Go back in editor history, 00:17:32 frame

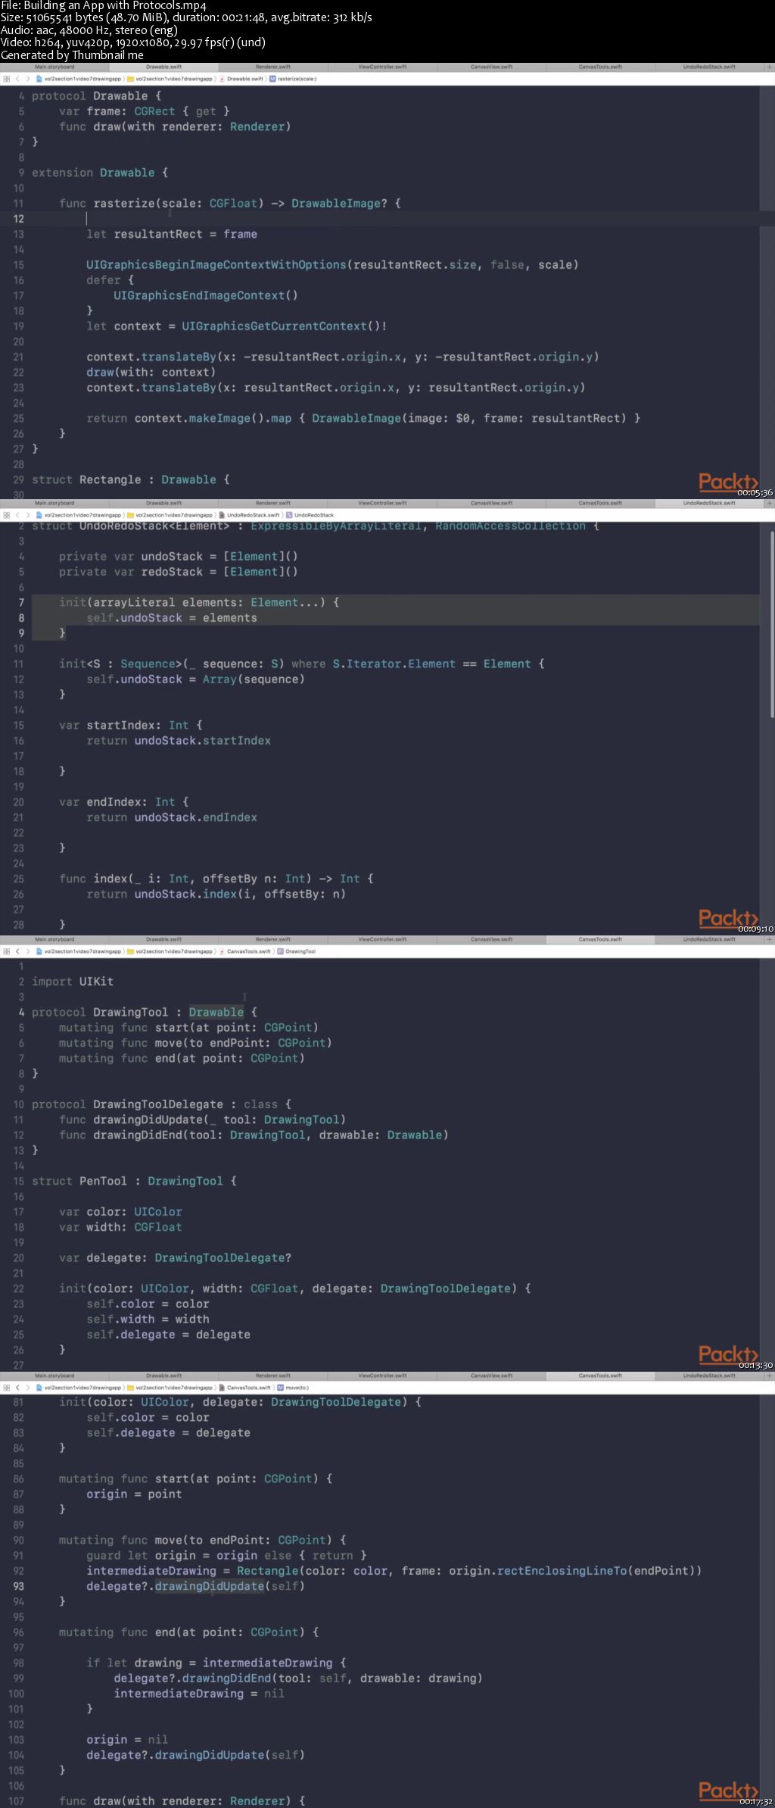pos(18,1388)
